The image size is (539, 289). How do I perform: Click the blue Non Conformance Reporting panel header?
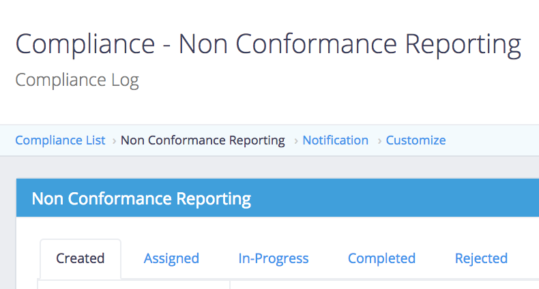(x=273, y=199)
